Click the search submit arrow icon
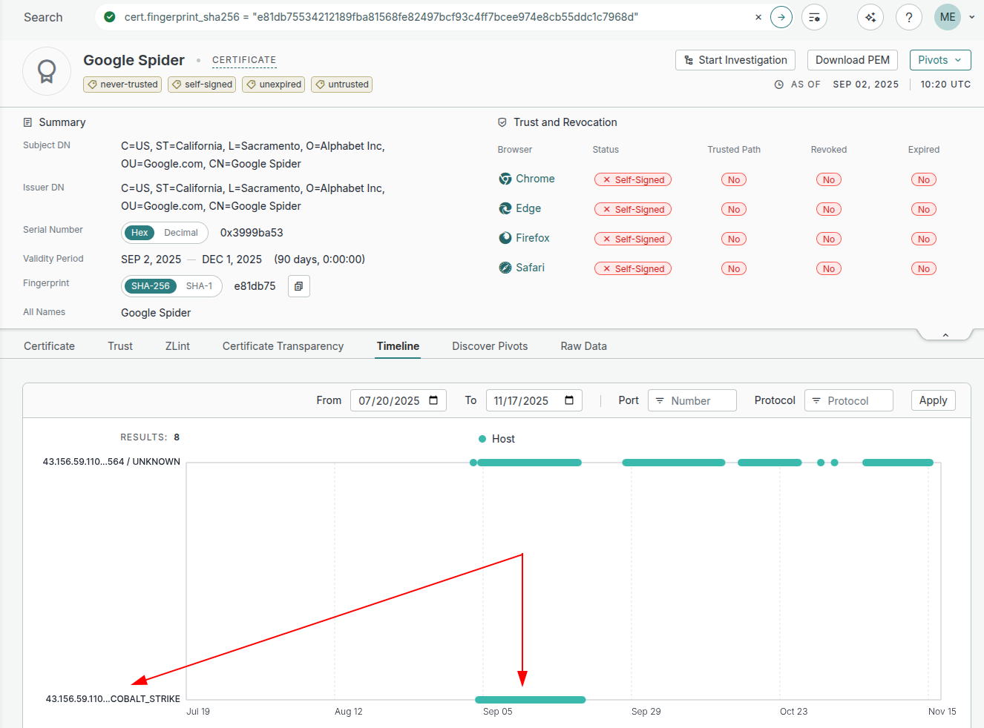 [x=781, y=17]
